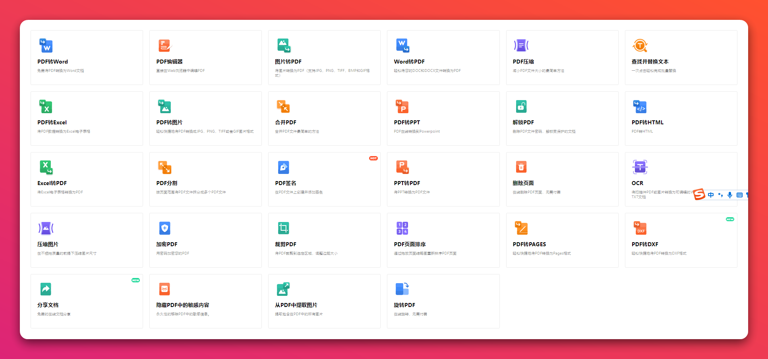Click the PDF转Word icon
Viewport: 768px width, 359px height.
46,46
